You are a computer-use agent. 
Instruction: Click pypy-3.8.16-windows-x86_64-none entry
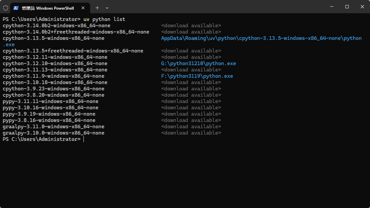coord(49,120)
